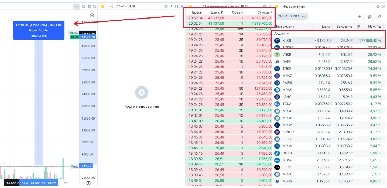The height and width of the screenshot is (188, 387).
Task: Click the ELFV logo icon
Action: click(x=277, y=167)
